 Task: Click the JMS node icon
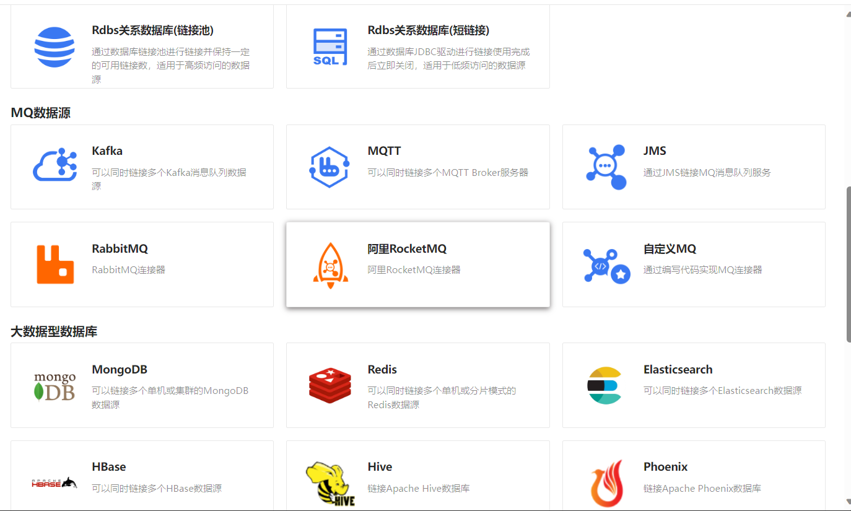tap(606, 167)
